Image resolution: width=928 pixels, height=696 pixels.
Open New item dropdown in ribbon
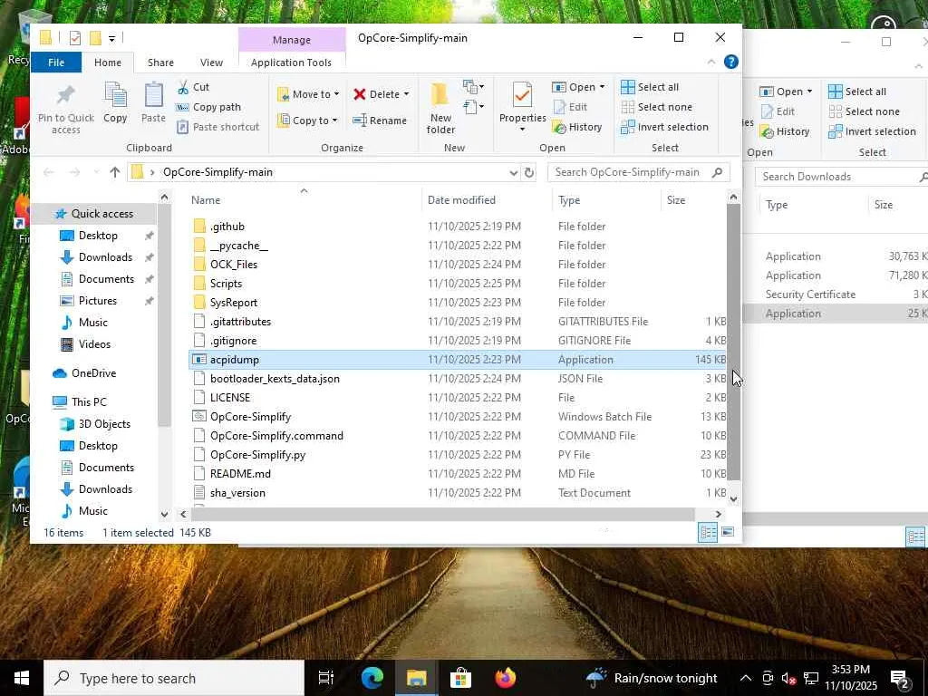click(x=474, y=88)
